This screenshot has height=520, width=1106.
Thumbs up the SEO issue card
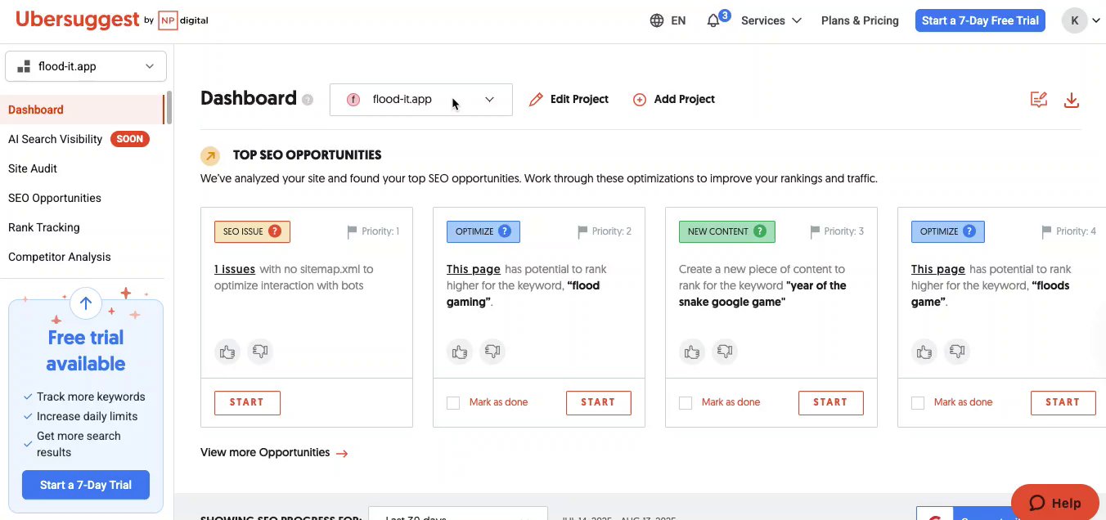click(227, 352)
